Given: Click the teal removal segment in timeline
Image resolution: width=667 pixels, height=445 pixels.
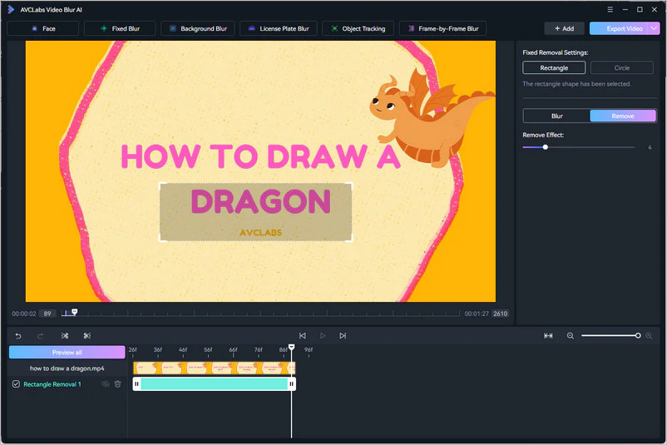Looking at the screenshot, I should click(x=214, y=383).
